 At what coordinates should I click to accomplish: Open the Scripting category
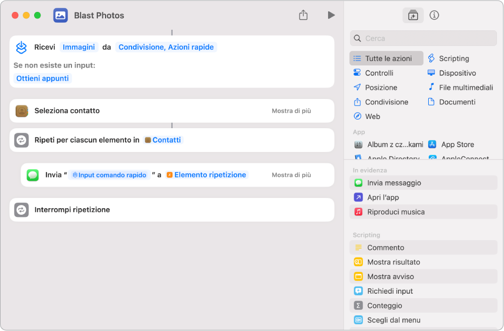coord(454,58)
